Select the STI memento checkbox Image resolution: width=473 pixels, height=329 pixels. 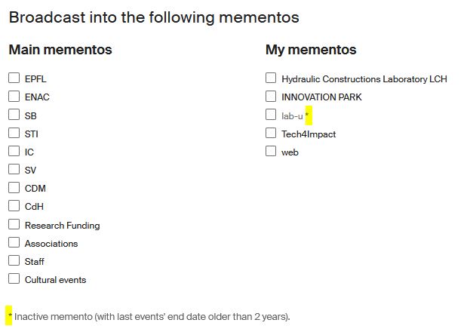pos(14,133)
